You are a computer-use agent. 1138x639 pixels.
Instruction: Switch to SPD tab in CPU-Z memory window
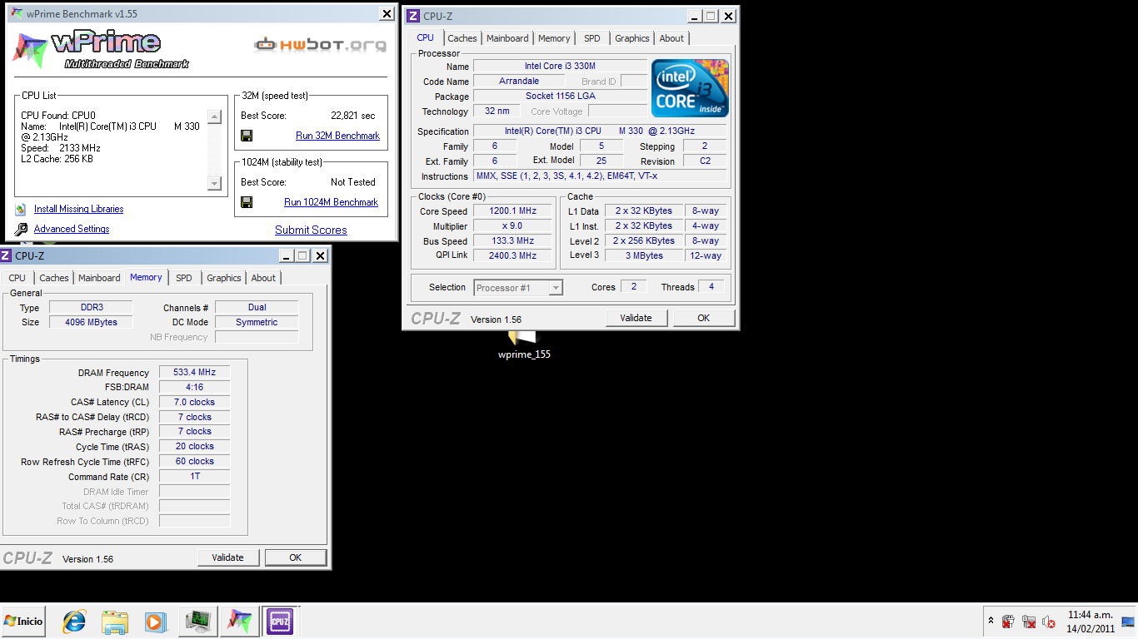click(x=184, y=278)
